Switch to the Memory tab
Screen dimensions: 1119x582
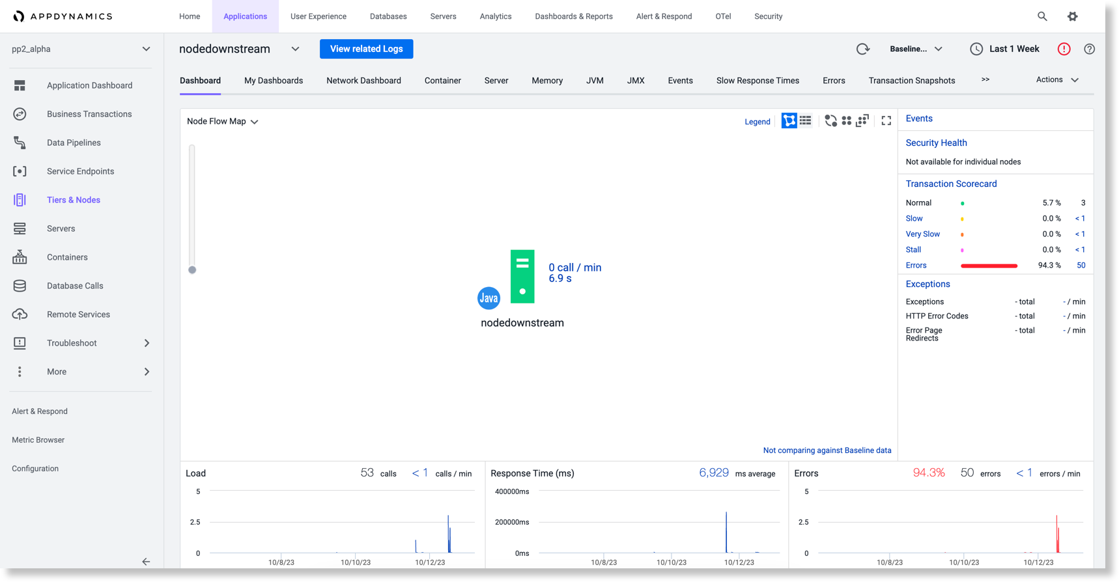[x=547, y=81]
